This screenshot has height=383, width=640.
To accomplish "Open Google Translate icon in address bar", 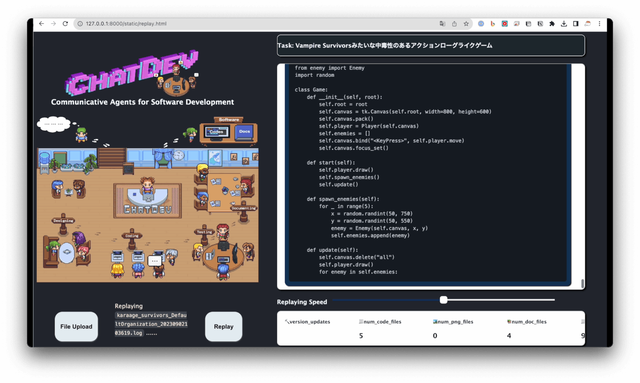I will (x=442, y=23).
